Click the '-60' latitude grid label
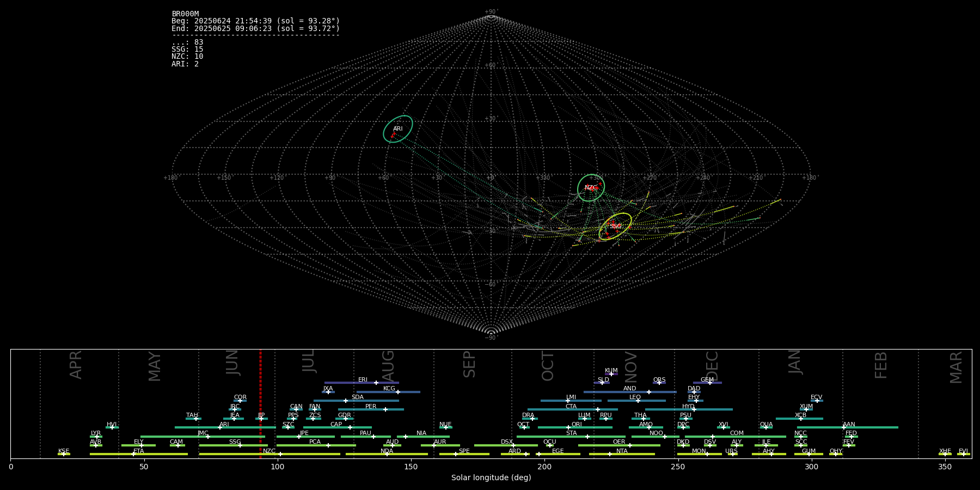This screenshot has height=490, width=980. (x=491, y=284)
